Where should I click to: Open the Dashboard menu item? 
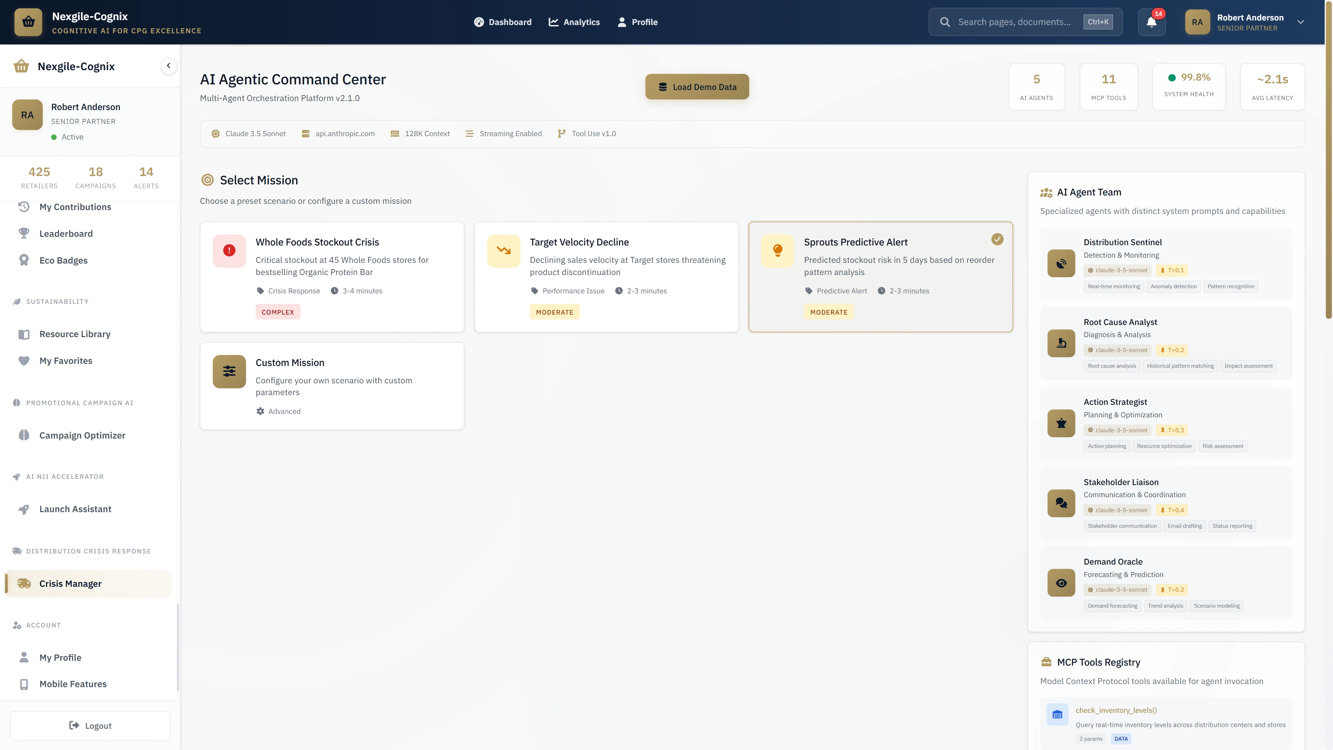click(x=502, y=22)
